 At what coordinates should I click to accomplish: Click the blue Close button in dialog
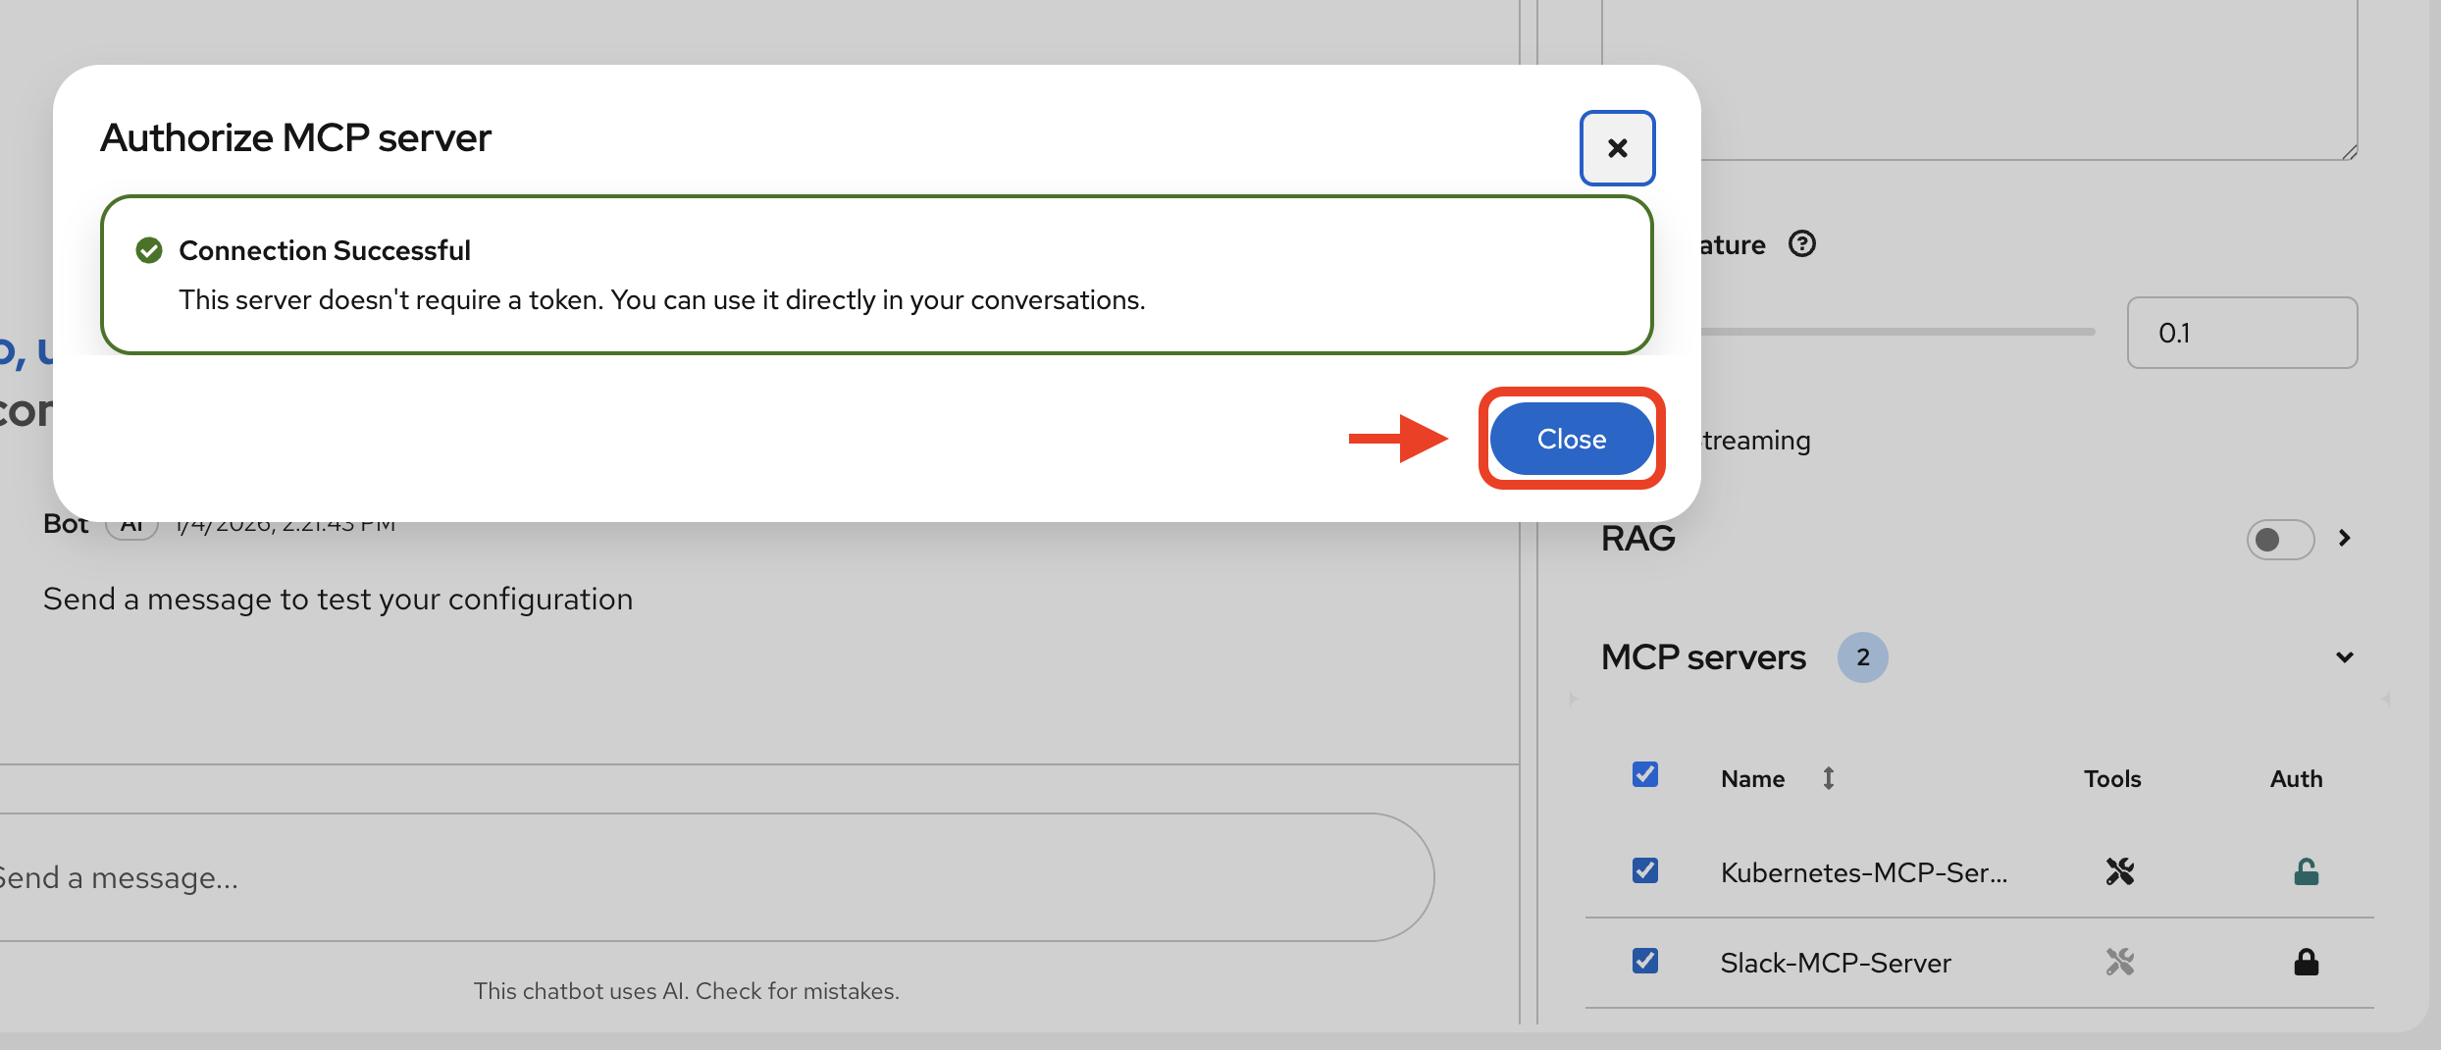point(1572,439)
